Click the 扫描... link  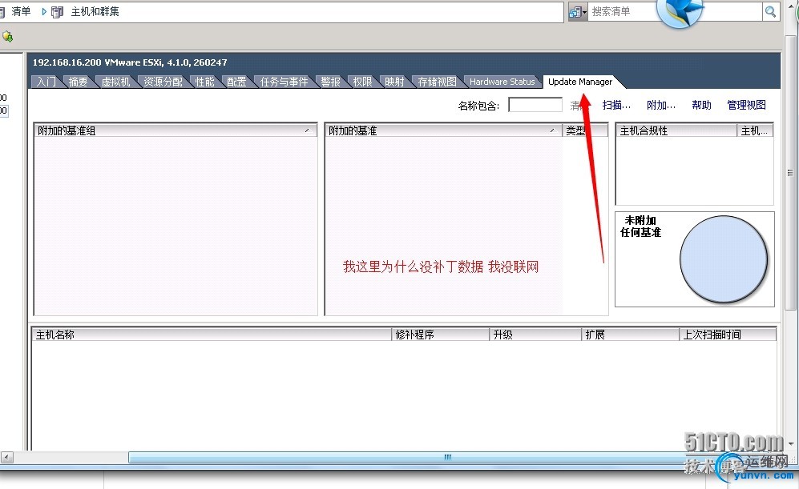[616, 105]
